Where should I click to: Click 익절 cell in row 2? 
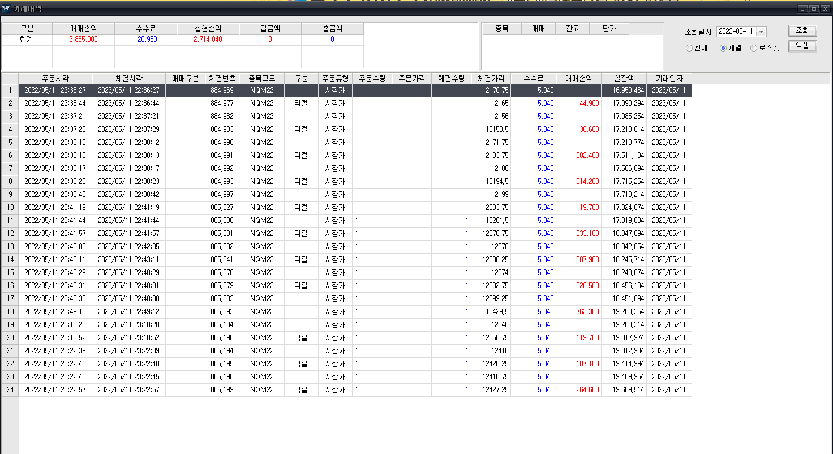tap(301, 104)
